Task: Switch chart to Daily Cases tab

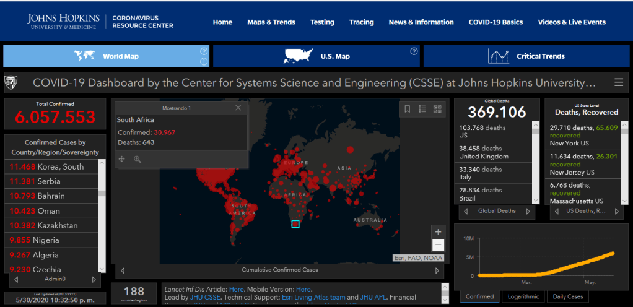Action: tap(567, 296)
